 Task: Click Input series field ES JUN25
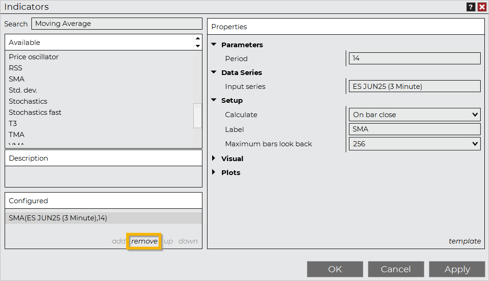(x=415, y=86)
